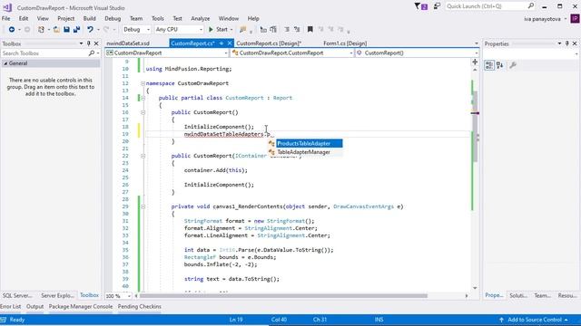Screen dimensions: 581x326
Task: Switch to the Solution Explorer tab
Action: pos(518,296)
